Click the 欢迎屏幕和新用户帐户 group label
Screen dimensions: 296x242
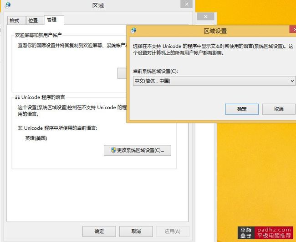coord(38,35)
